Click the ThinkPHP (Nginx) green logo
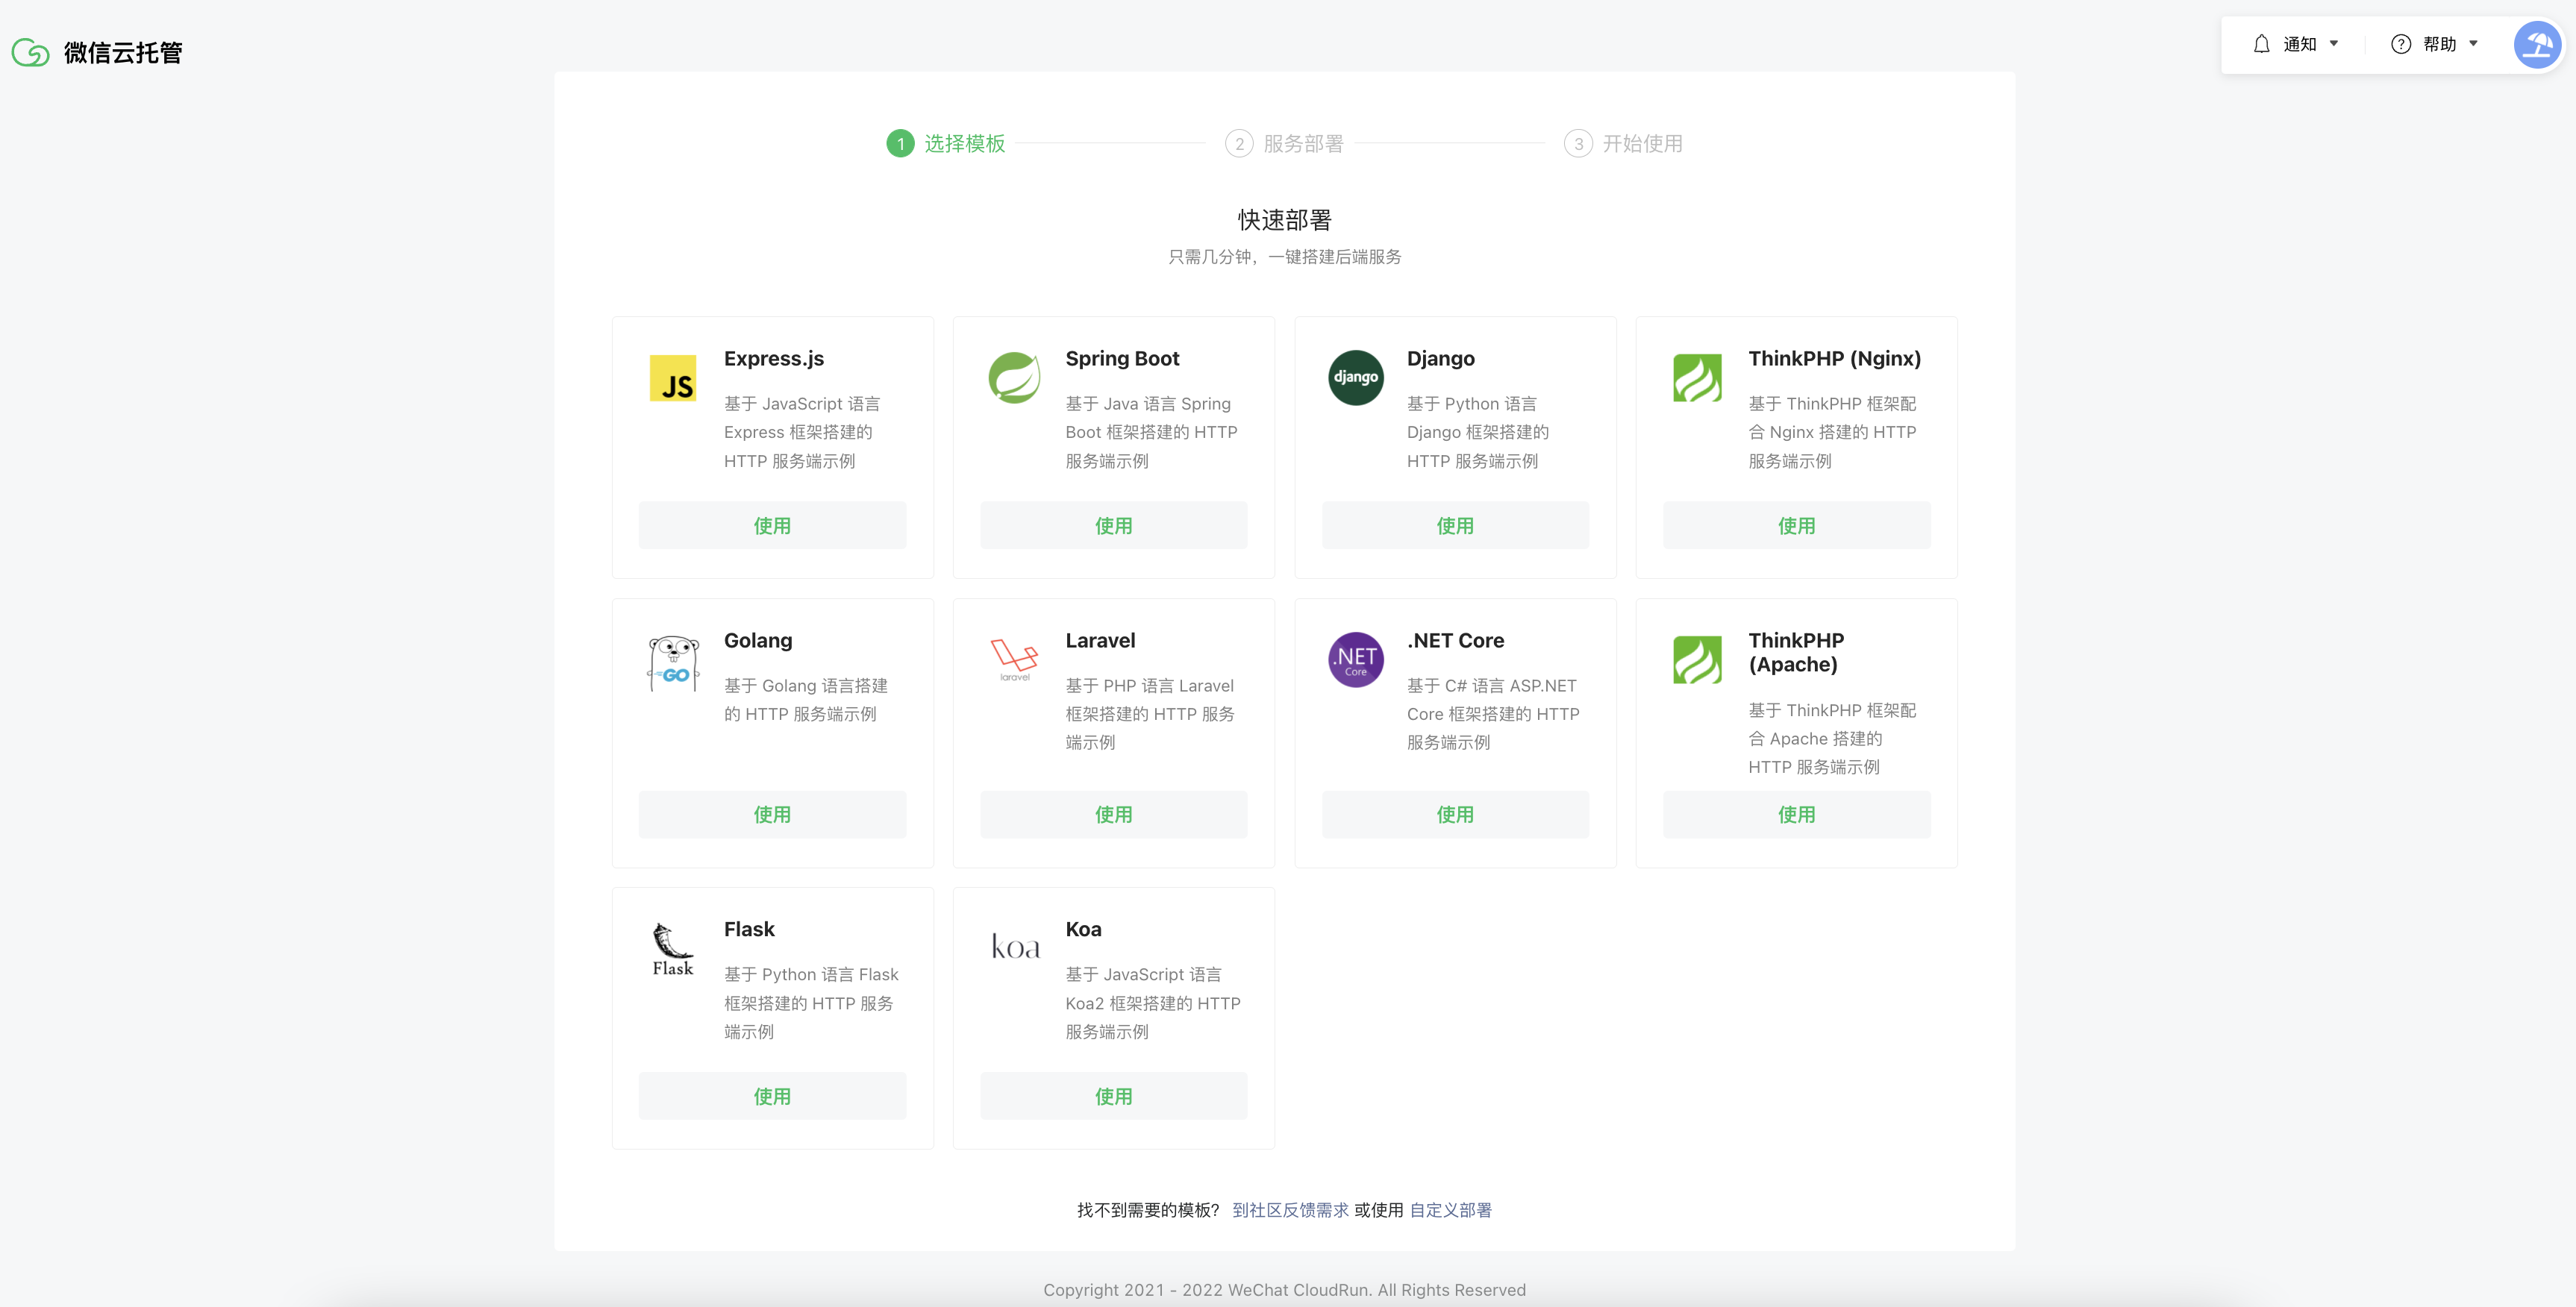This screenshot has height=1307, width=2576. tap(1697, 378)
